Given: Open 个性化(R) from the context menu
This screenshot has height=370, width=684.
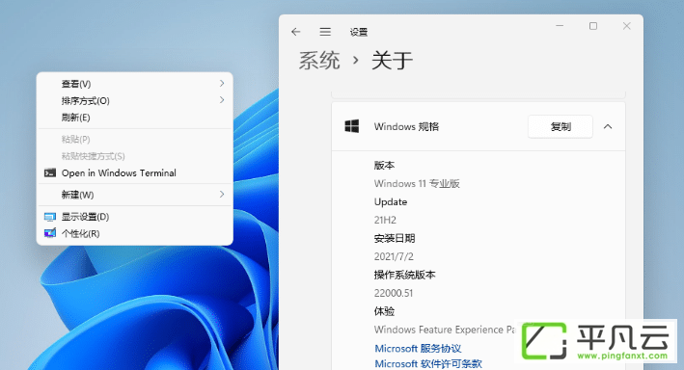Looking at the screenshot, I should pos(135,233).
